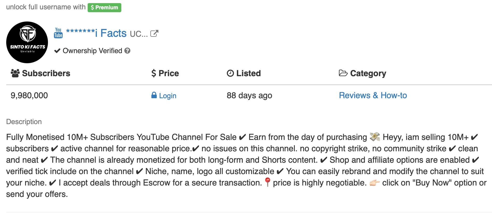Click the Category column header
Viewport: 492px width, 214px height.
tap(368, 73)
